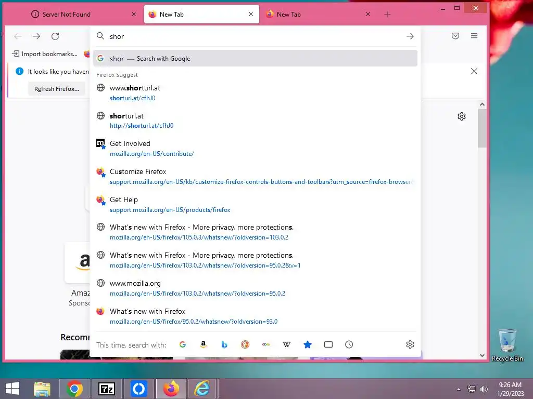Viewport: 533px width, 399px height.
Task: Open the taskbar clock showing 9:26 AM
Action: click(x=510, y=389)
